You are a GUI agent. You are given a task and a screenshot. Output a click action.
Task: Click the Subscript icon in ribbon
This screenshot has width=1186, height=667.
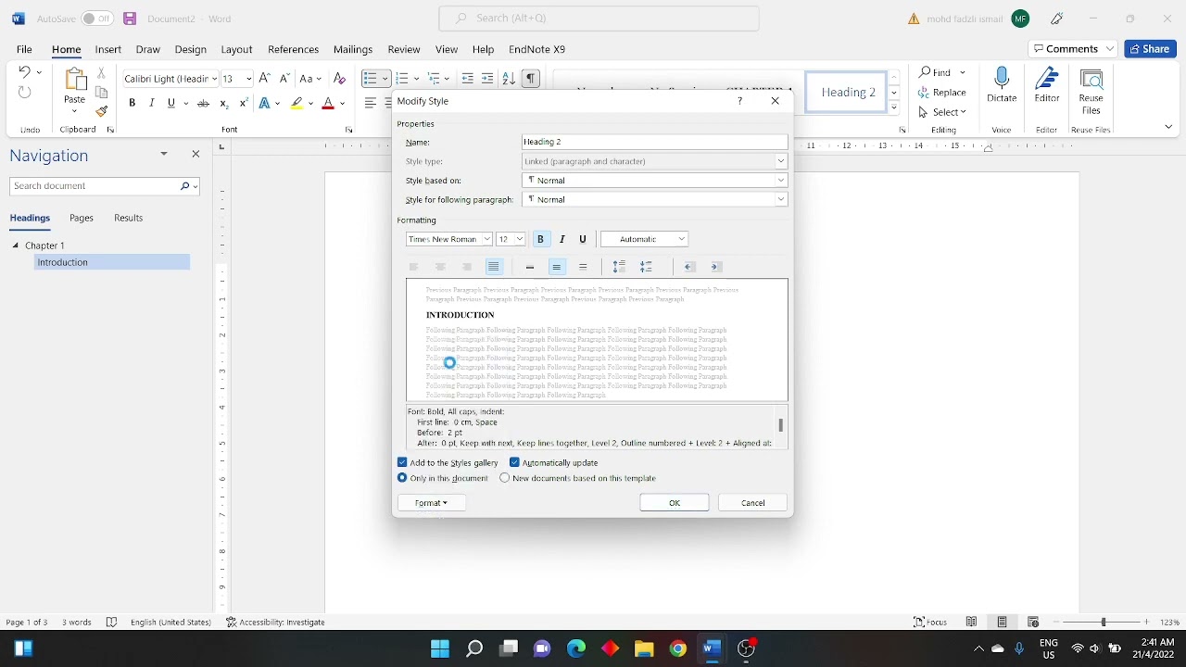(224, 104)
